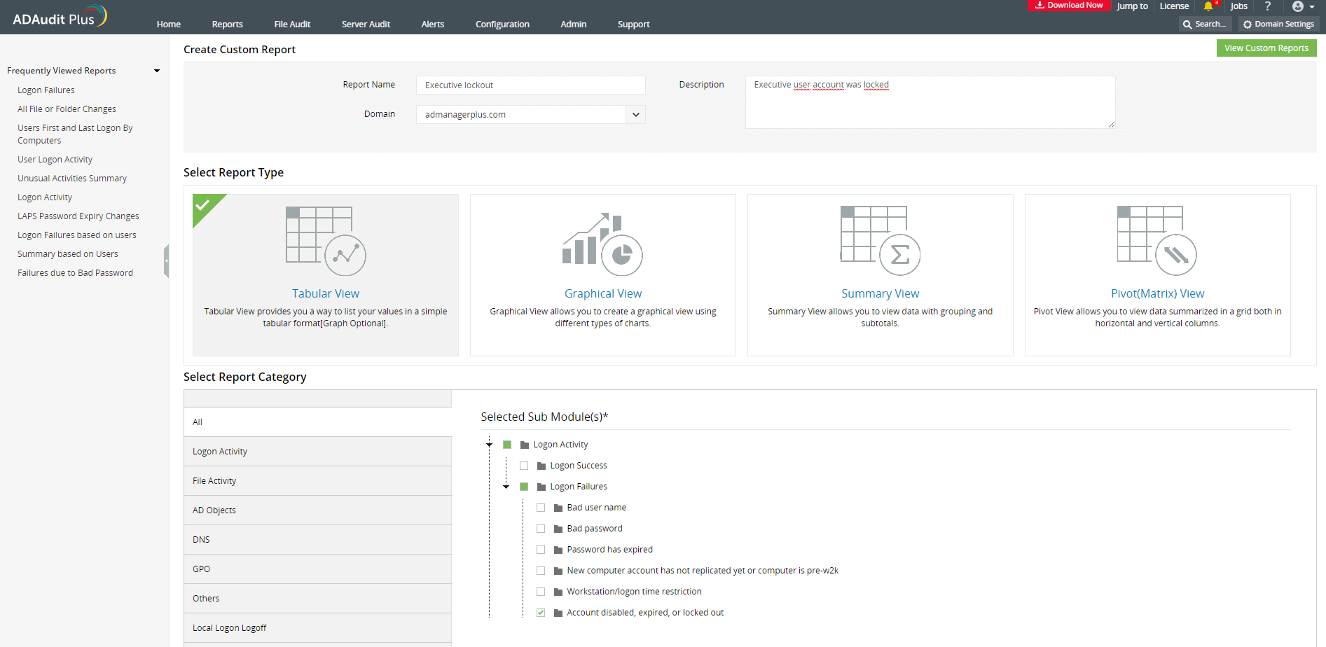Click the Graphical View chart icon
The width and height of the screenshot is (1326, 647).
[x=602, y=244]
